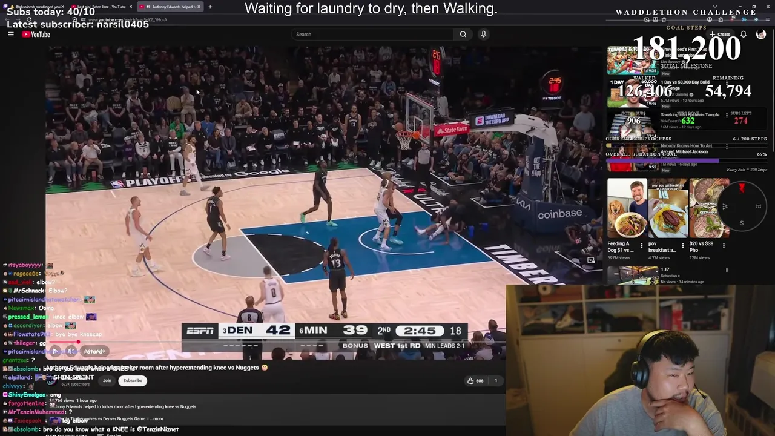This screenshot has width=775, height=436.
Task: Click the video play/pause control
Action: coord(55,351)
